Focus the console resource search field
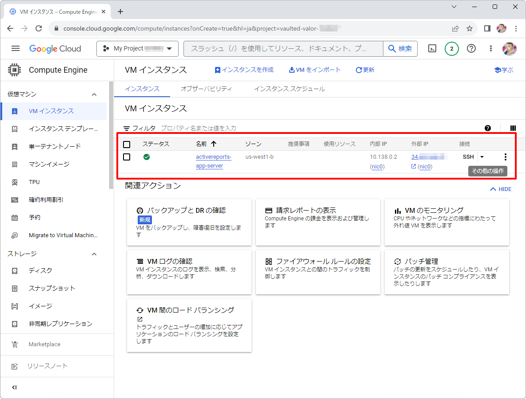Screen dimensions: 526x399 pyautogui.click(x=283, y=49)
